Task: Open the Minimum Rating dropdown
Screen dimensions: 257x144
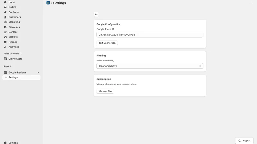Action: [x=150, y=66]
